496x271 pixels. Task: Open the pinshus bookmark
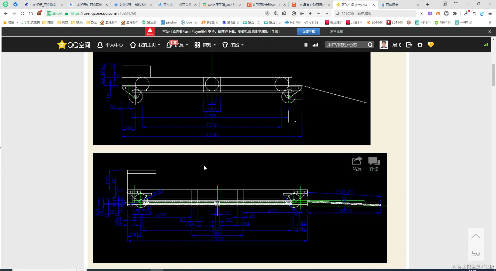click(169, 22)
